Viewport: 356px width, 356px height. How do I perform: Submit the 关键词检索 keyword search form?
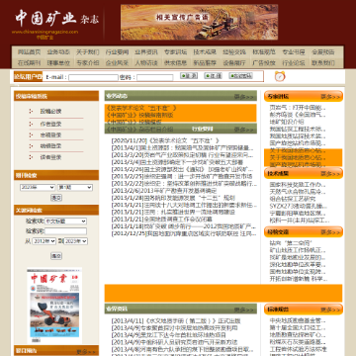click(x=56, y=256)
